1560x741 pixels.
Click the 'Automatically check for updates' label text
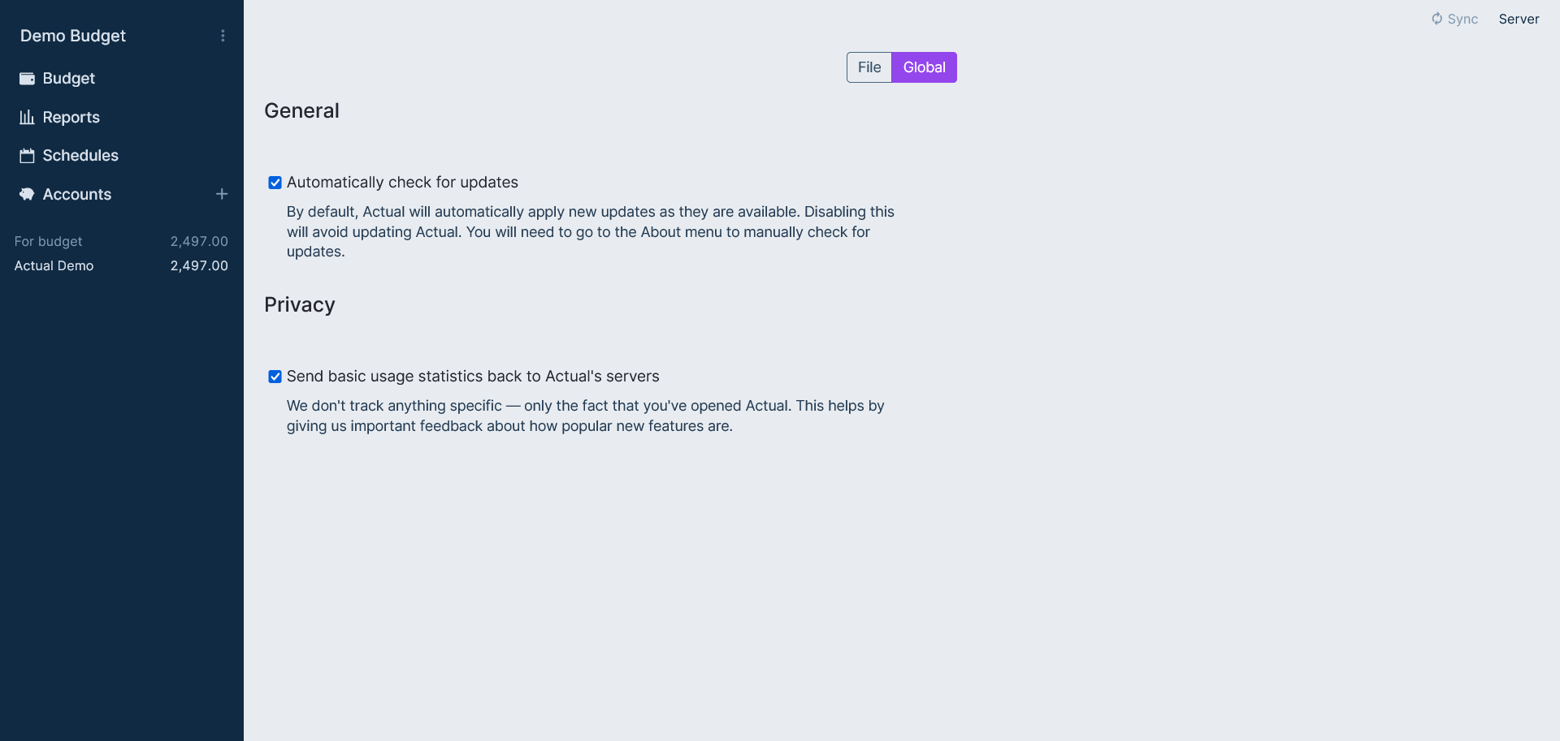(x=402, y=183)
